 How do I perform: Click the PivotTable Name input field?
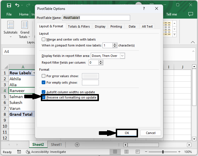click(x=96, y=18)
